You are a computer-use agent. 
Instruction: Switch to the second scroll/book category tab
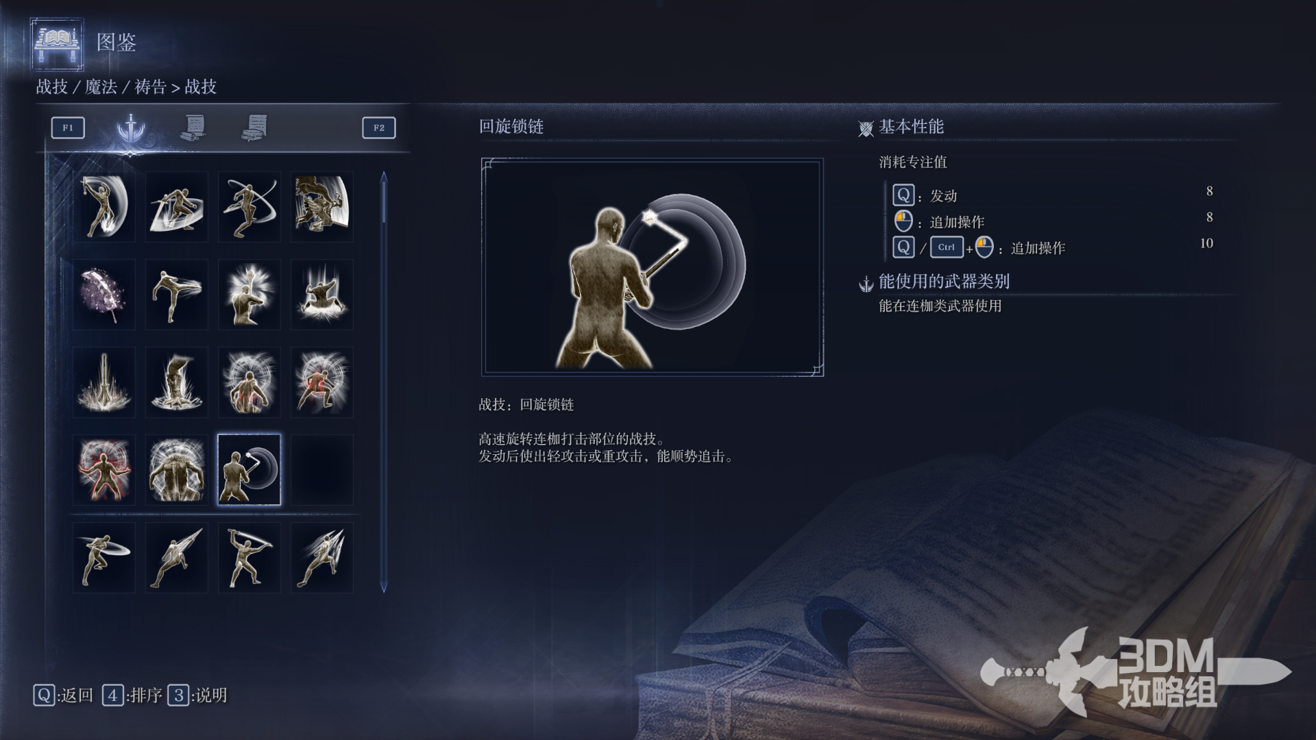[x=255, y=127]
